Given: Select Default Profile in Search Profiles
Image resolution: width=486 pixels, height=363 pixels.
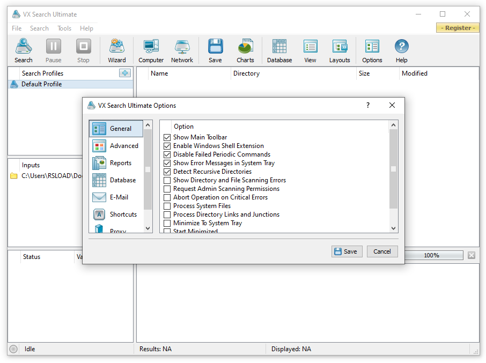Looking at the screenshot, I should pos(71,84).
